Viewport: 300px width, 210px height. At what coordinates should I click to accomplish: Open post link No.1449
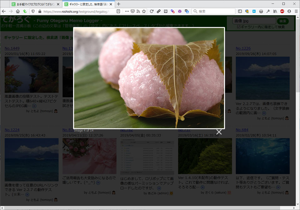pos(12,48)
